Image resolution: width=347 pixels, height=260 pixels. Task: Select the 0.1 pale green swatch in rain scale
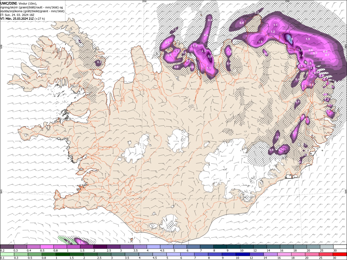click(7, 254)
